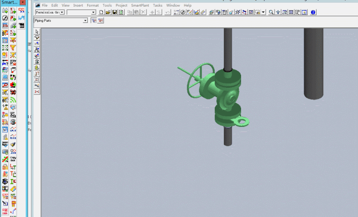Click the bottom red tool in vertical toolbar
The image size is (358, 217).
coord(37,92)
